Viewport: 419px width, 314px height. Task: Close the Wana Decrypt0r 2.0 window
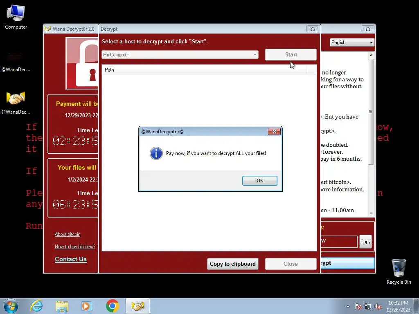tap(368, 29)
